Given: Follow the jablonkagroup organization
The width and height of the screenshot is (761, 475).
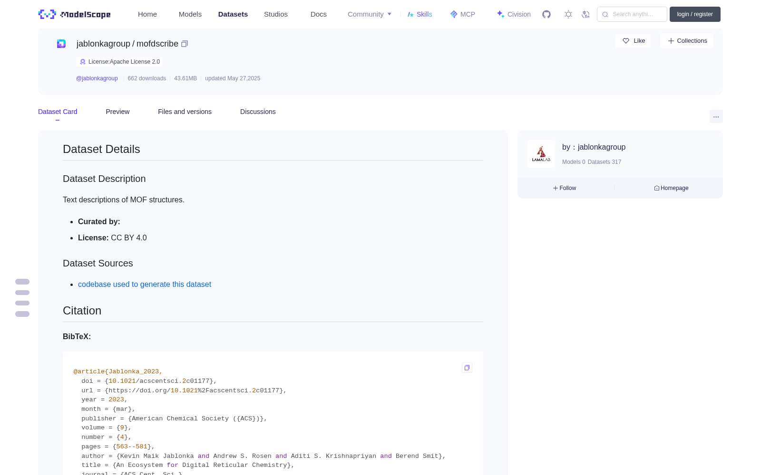Looking at the screenshot, I should 565,188.
